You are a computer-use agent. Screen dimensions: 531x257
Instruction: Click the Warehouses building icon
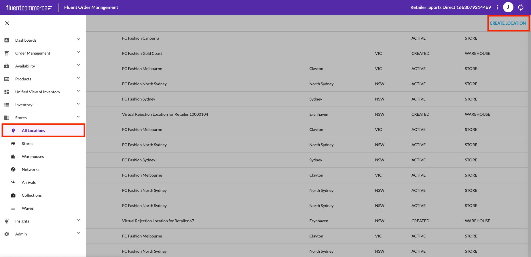(13, 156)
